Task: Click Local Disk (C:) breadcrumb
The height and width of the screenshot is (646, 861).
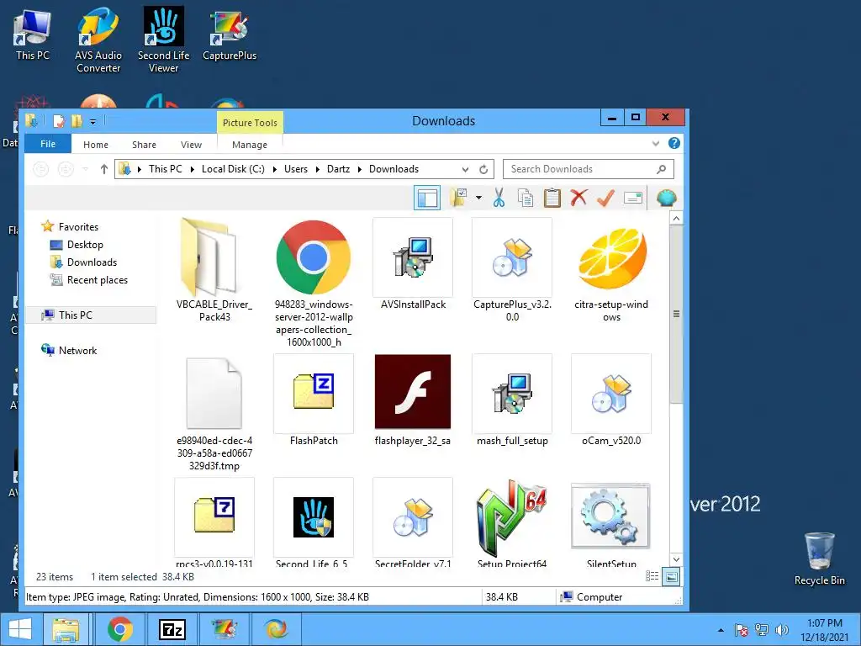Action: click(x=233, y=169)
